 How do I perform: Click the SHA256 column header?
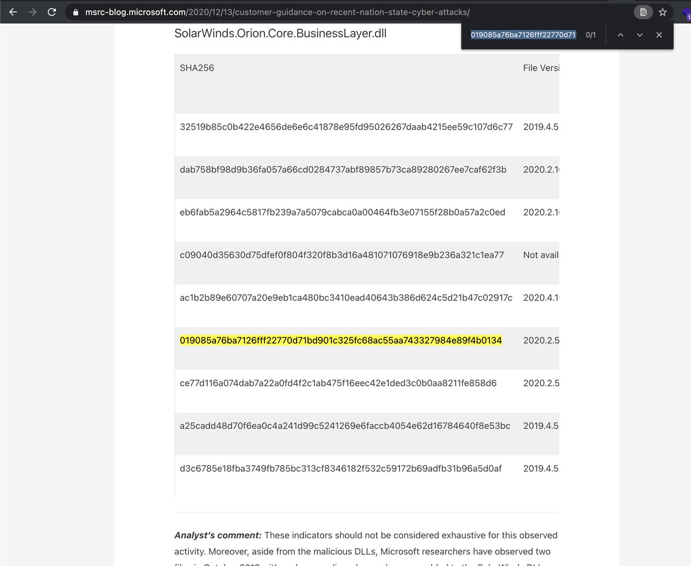(197, 68)
